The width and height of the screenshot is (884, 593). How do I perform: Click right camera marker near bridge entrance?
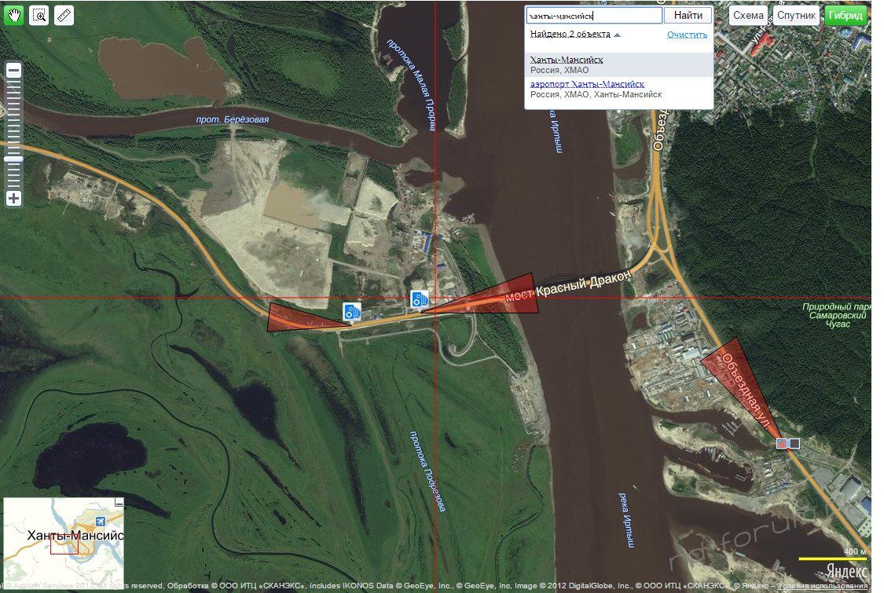420,298
